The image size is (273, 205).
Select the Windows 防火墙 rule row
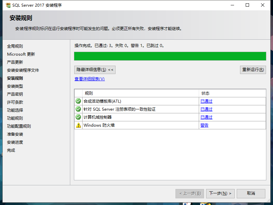point(140,125)
